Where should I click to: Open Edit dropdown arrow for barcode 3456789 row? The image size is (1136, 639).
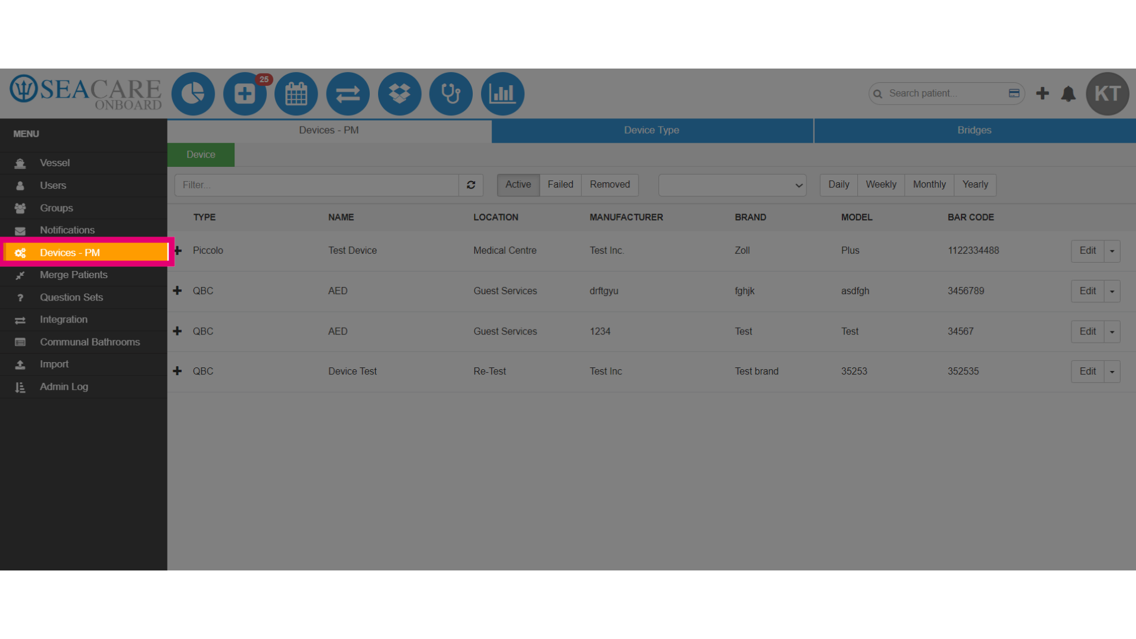coord(1112,291)
